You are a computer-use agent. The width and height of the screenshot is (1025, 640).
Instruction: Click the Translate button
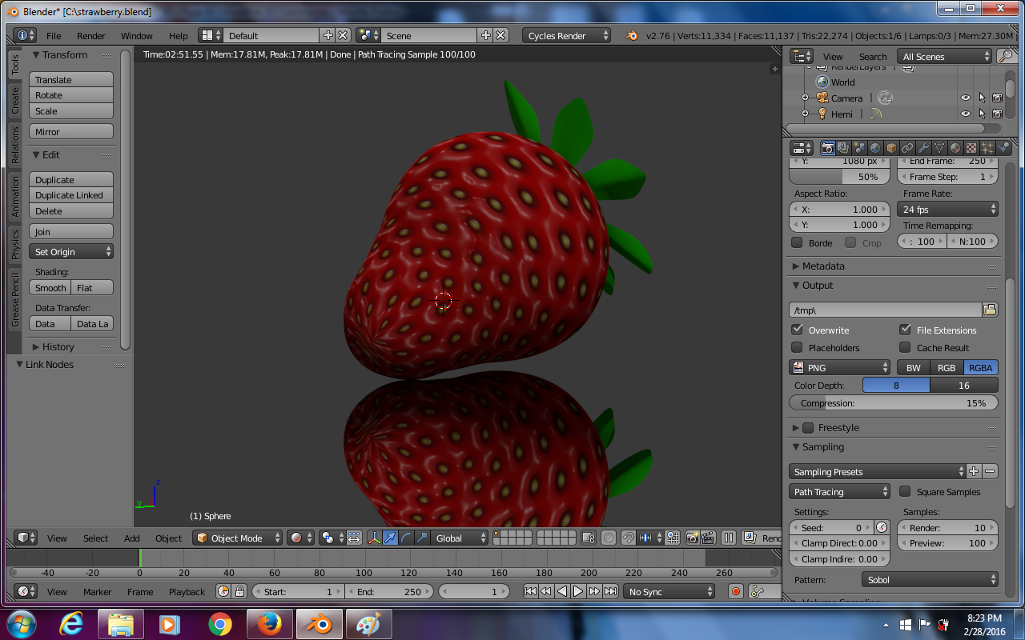pyautogui.click(x=71, y=79)
